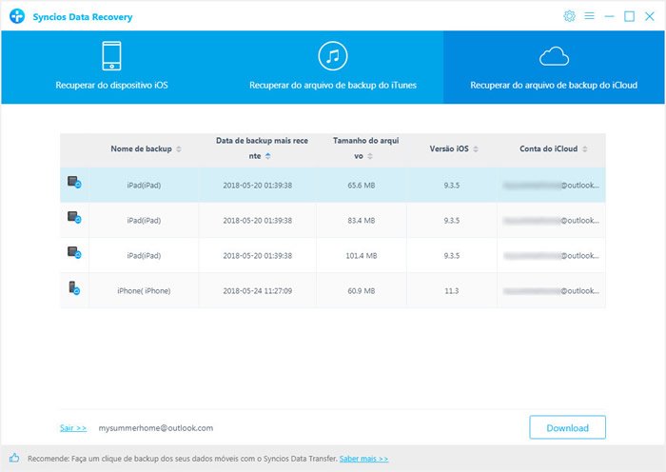Click the 9.3.5 version in 83.4 MB row
Screen dimensions: 666x472
tap(452, 221)
